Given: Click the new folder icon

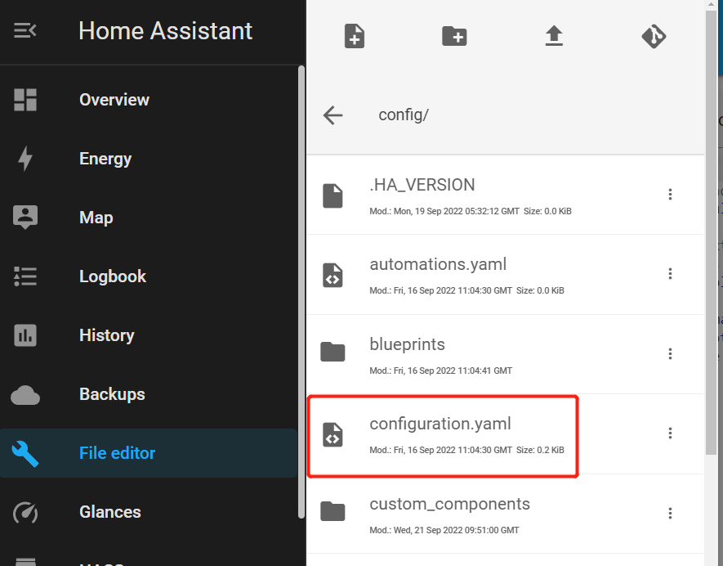Looking at the screenshot, I should [x=454, y=36].
